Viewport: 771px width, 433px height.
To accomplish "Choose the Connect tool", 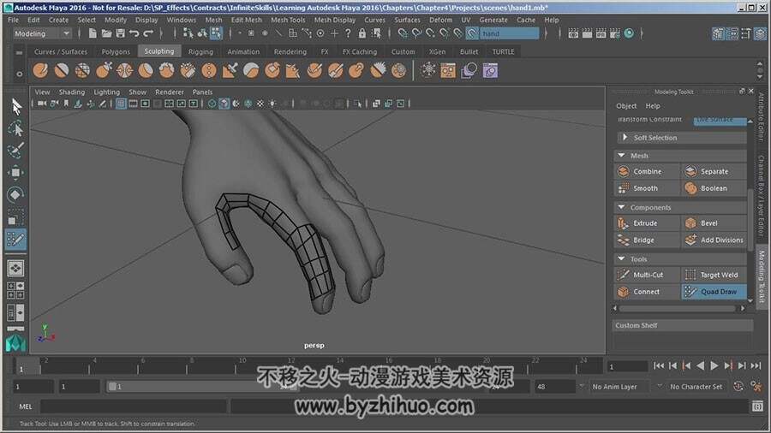I will pos(647,292).
